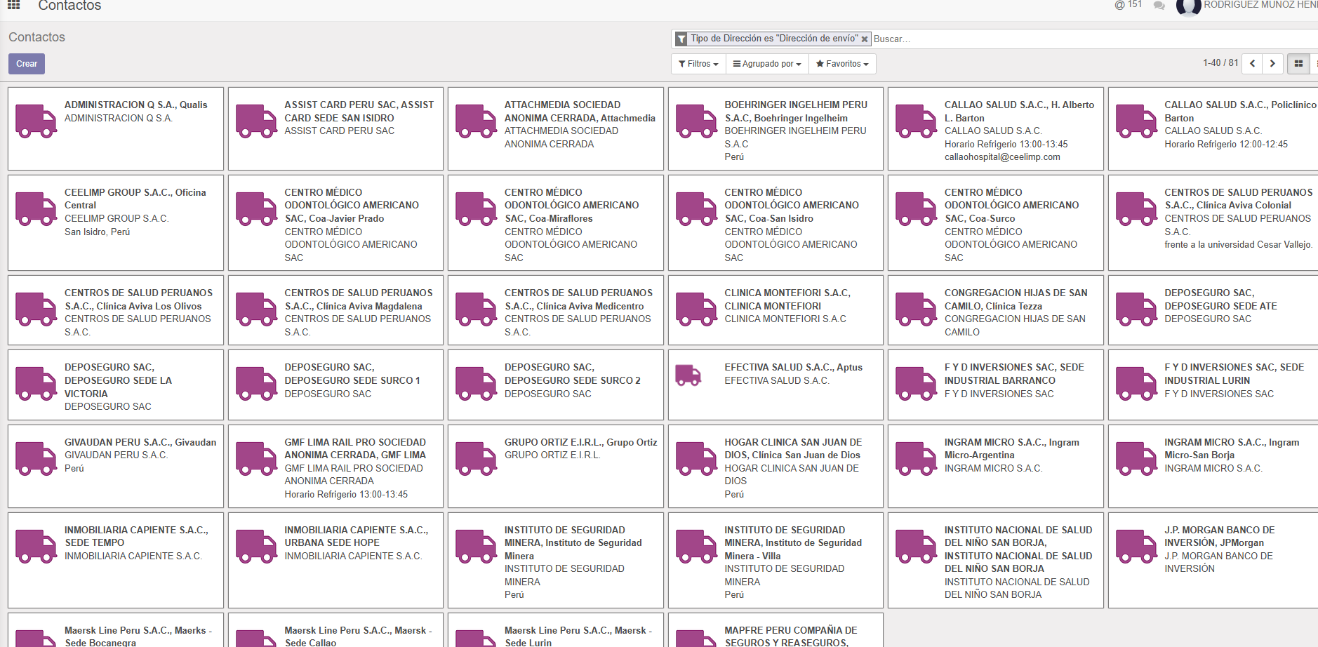Open the DEPOSEGURO SEDE SURCO 1 contact
The width and height of the screenshot is (1318, 647).
pyautogui.click(x=336, y=385)
